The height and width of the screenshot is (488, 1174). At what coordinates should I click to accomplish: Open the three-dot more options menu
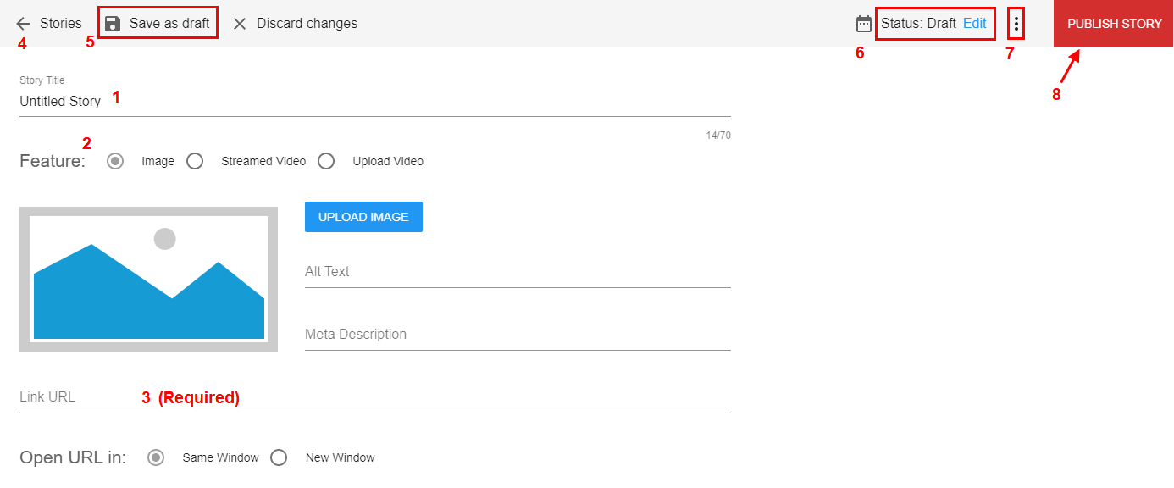1016,24
